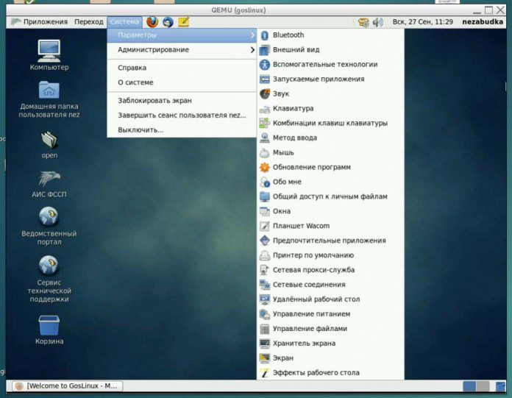The width and height of the screenshot is (512, 398).
Task: Open Метод ввода input method settings
Action: click(330, 138)
